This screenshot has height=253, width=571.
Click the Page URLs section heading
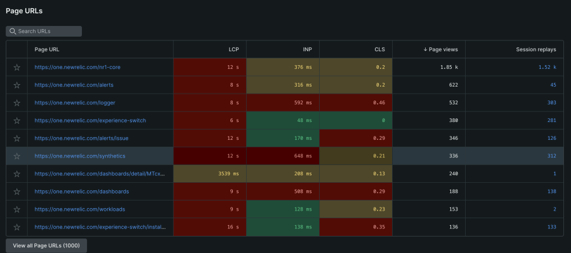click(x=24, y=11)
